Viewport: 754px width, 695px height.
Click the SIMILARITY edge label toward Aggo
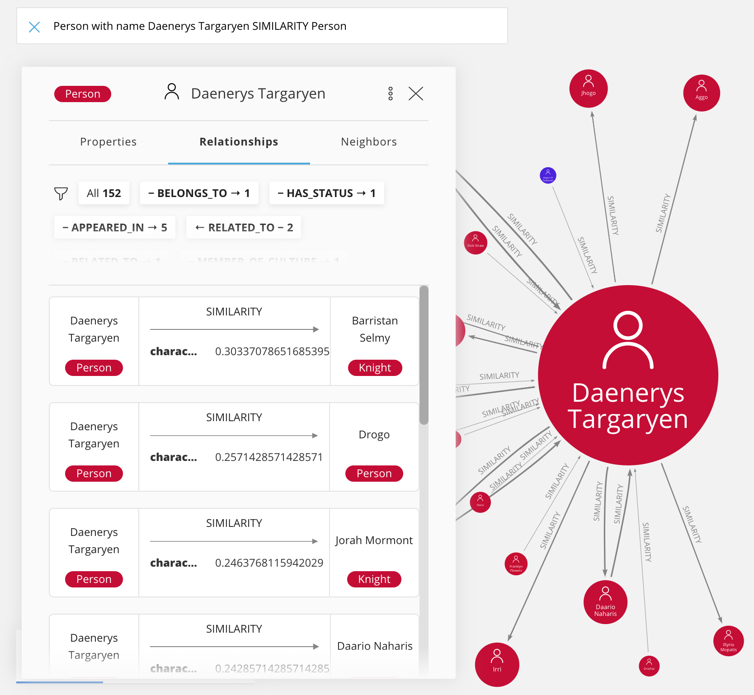pyautogui.click(x=663, y=213)
